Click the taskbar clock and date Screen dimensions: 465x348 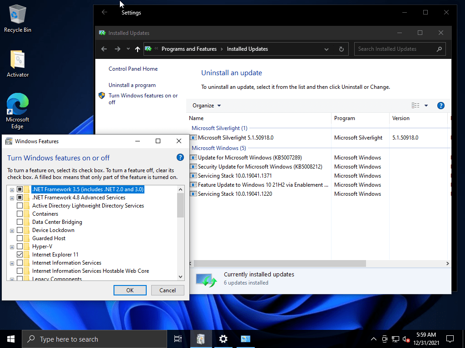(x=426, y=339)
